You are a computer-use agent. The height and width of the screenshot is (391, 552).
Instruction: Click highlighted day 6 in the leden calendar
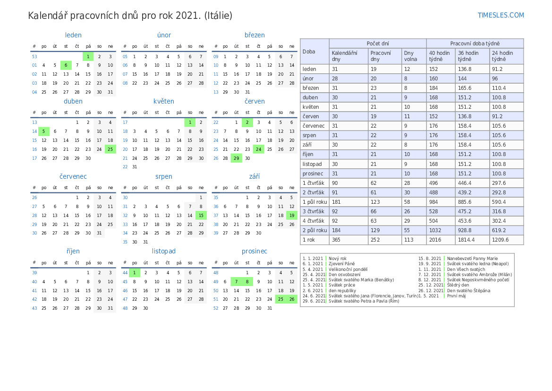tap(66, 65)
